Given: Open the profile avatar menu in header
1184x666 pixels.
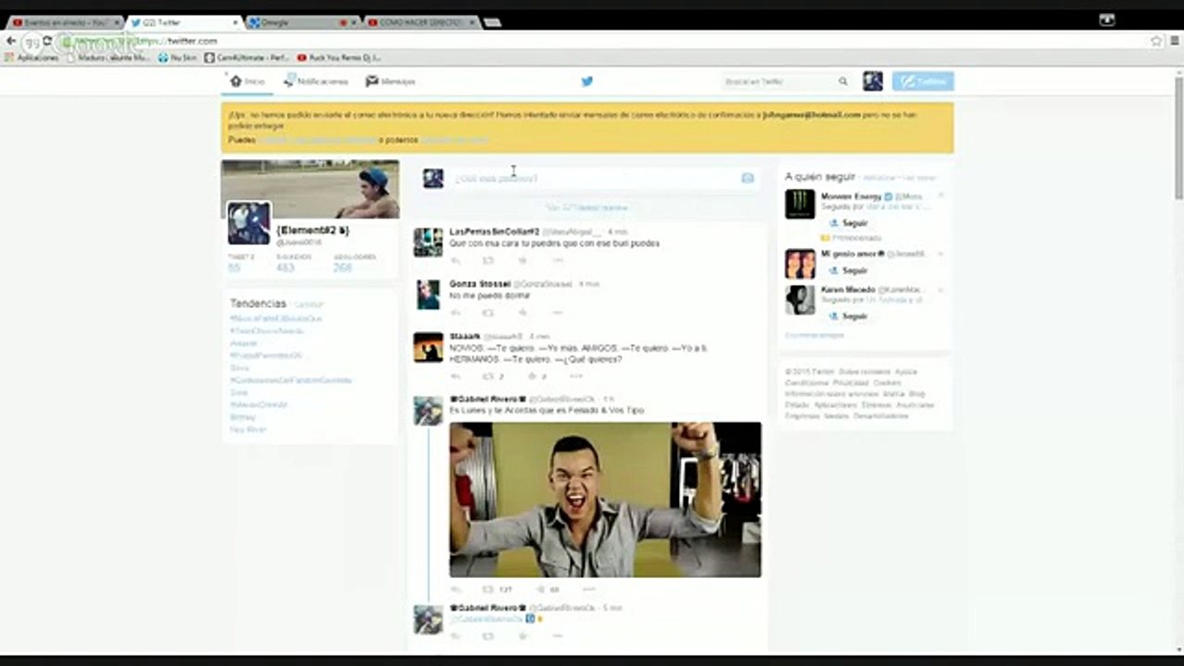Looking at the screenshot, I should tap(872, 81).
